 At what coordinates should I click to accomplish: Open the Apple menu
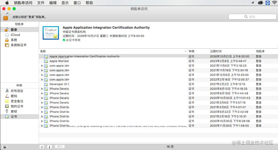coord(7,3)
